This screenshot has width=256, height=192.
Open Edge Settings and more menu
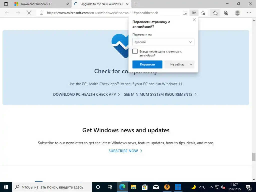click(249, 13)
